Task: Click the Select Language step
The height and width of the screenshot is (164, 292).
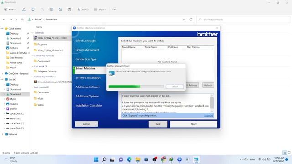Action: (x=86, y=41)
